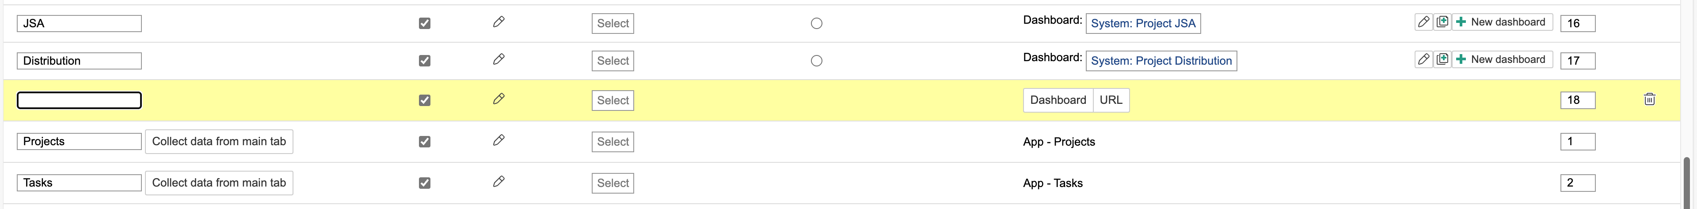1697x209 pixels.
Task: Edit the Project Distribution dashboard with pencil
Action: (1423, 60)
